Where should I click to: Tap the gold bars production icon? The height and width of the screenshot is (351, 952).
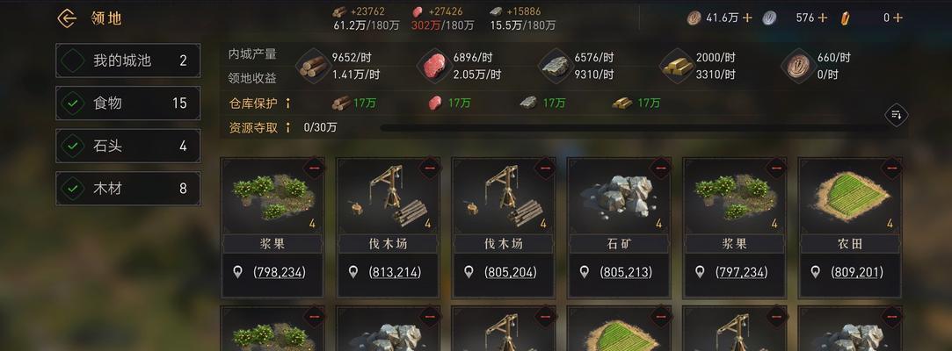678,66
